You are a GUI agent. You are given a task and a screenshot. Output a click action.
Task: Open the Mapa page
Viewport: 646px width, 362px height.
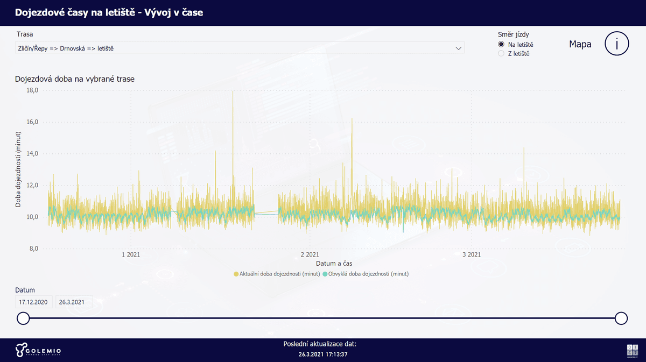coord(580,44)
